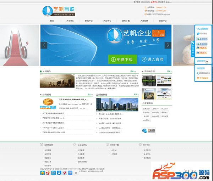Click the company profile cityscape image
This screenshot has width=213, height=181.
pyautogui.click(x=57, y=81)
